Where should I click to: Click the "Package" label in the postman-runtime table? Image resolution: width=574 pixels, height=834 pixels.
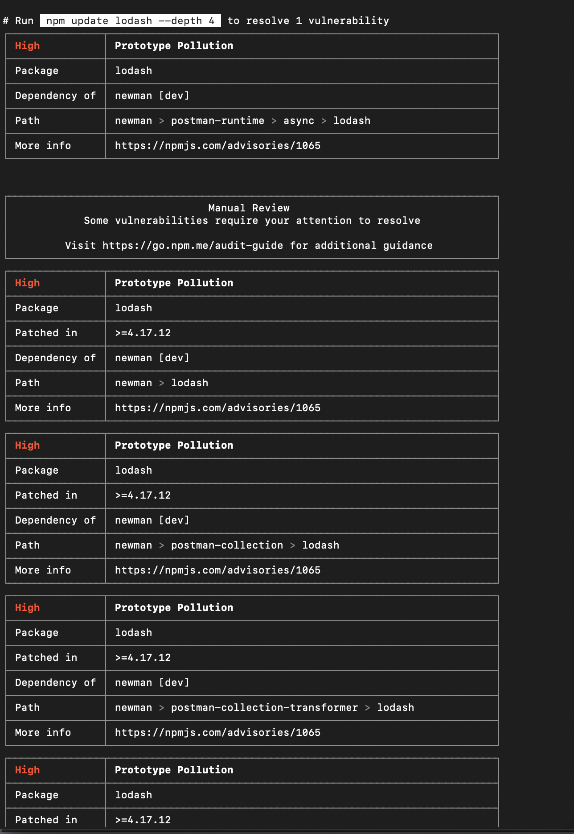point(37,71)
